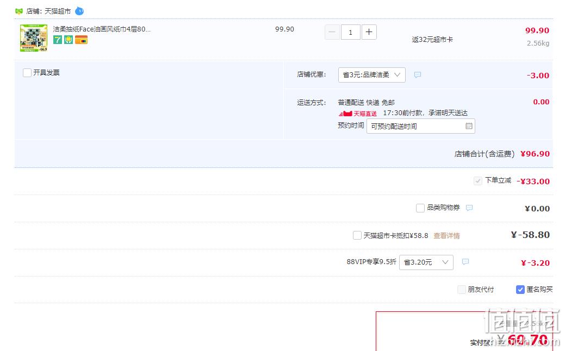Click the 返32元超市卡 text

pos(432,40)
